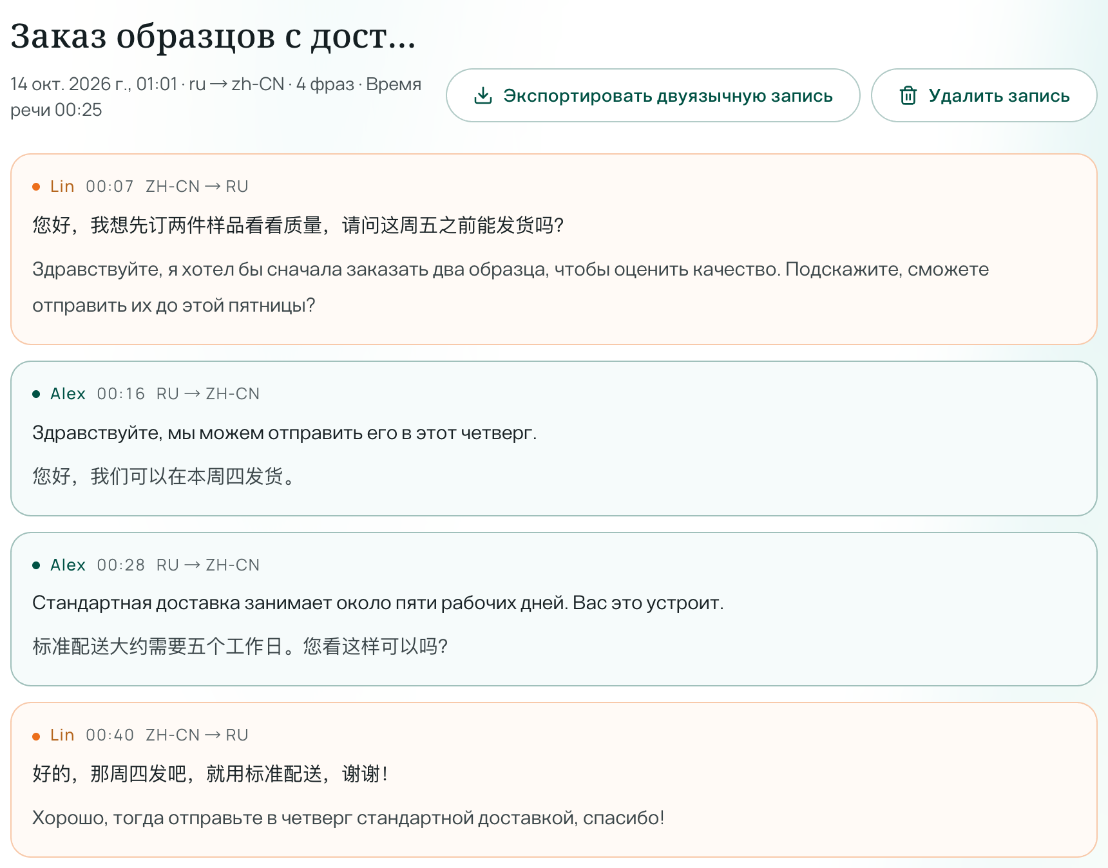This screenshot has width=1108, height=868.
Task: Click speaker name Alex at 00:28
Action: [68, 565]
